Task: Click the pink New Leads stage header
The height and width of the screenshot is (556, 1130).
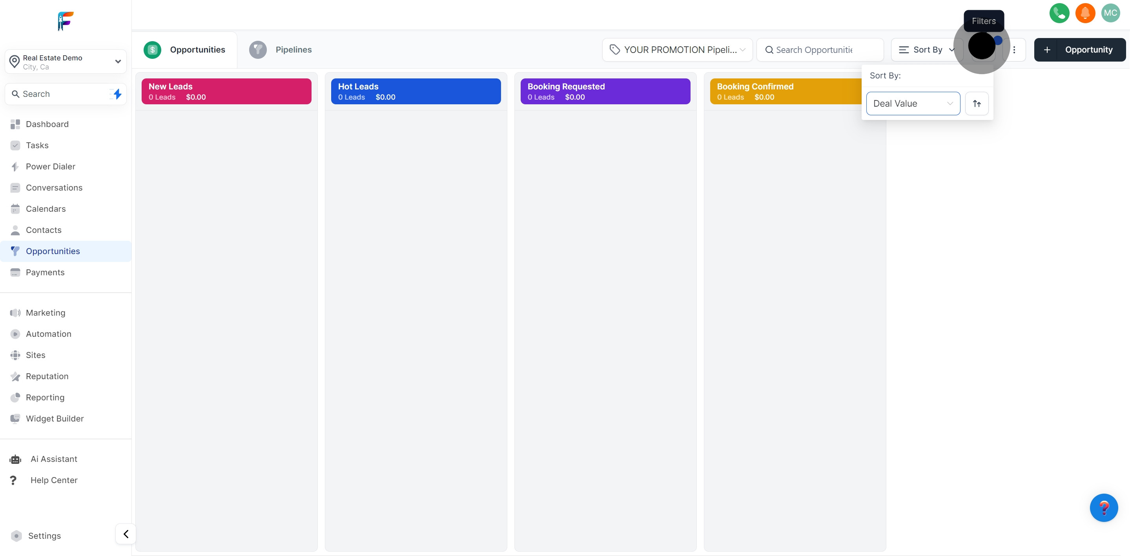Action: tap(226, 91)
